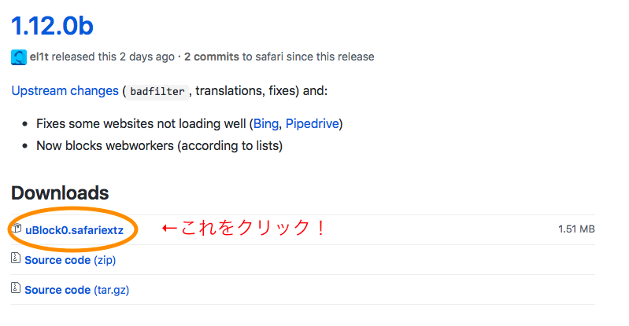Follow the Bing issue link
629x326 pixels.
tap(265, 124)
